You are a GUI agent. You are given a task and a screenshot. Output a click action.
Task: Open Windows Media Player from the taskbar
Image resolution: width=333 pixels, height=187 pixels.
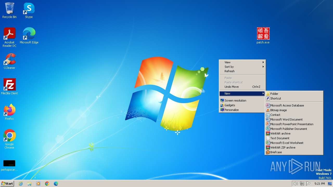coord(38,184)
